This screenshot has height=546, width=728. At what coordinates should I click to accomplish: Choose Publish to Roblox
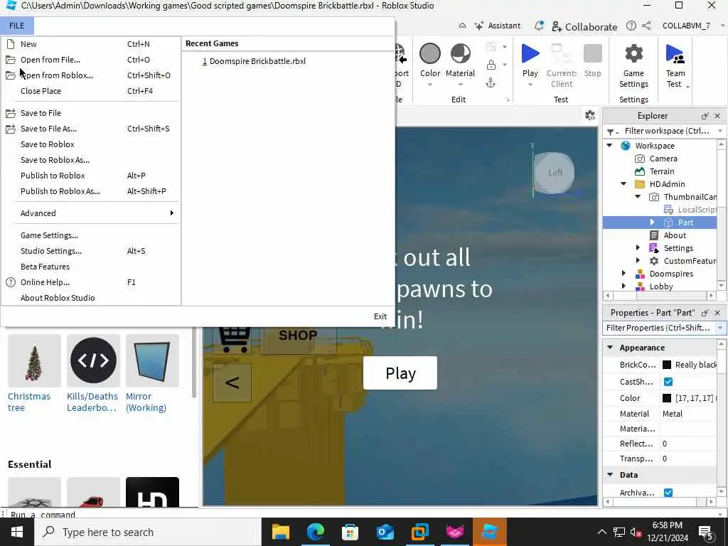coord(92,176)
